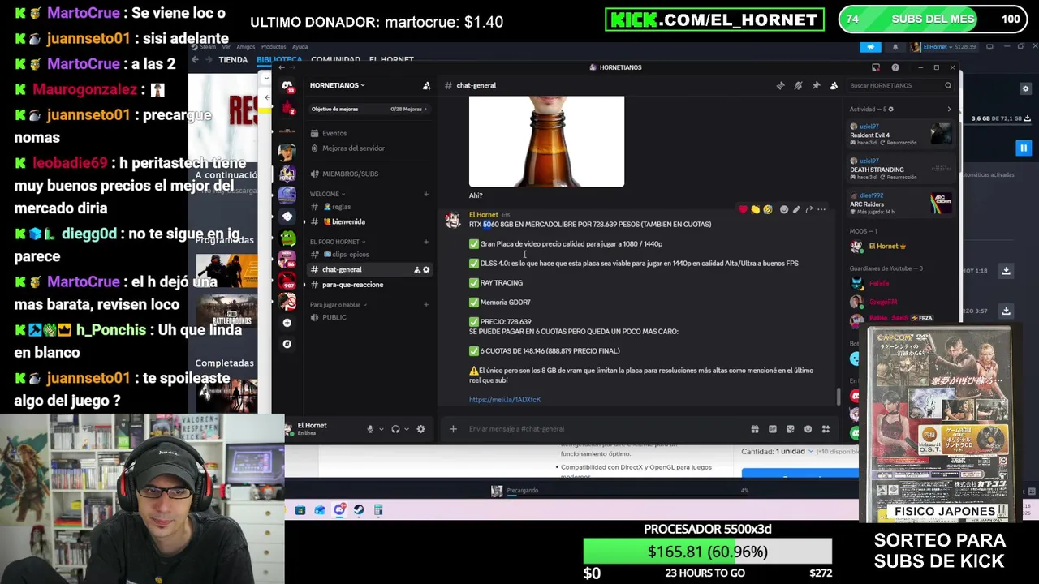Open the meli.la link in message
1039x584 pixels.
coord(504,399)
